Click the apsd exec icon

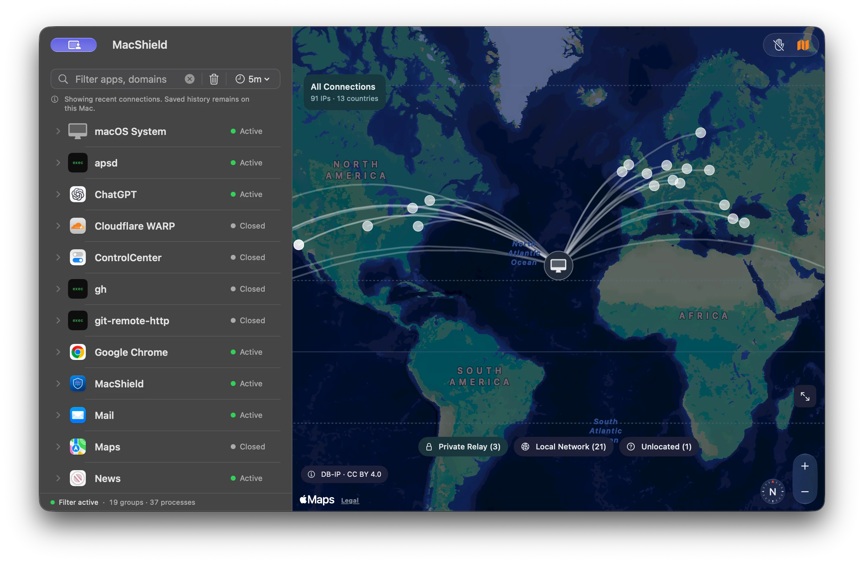[x=78, y=163]
